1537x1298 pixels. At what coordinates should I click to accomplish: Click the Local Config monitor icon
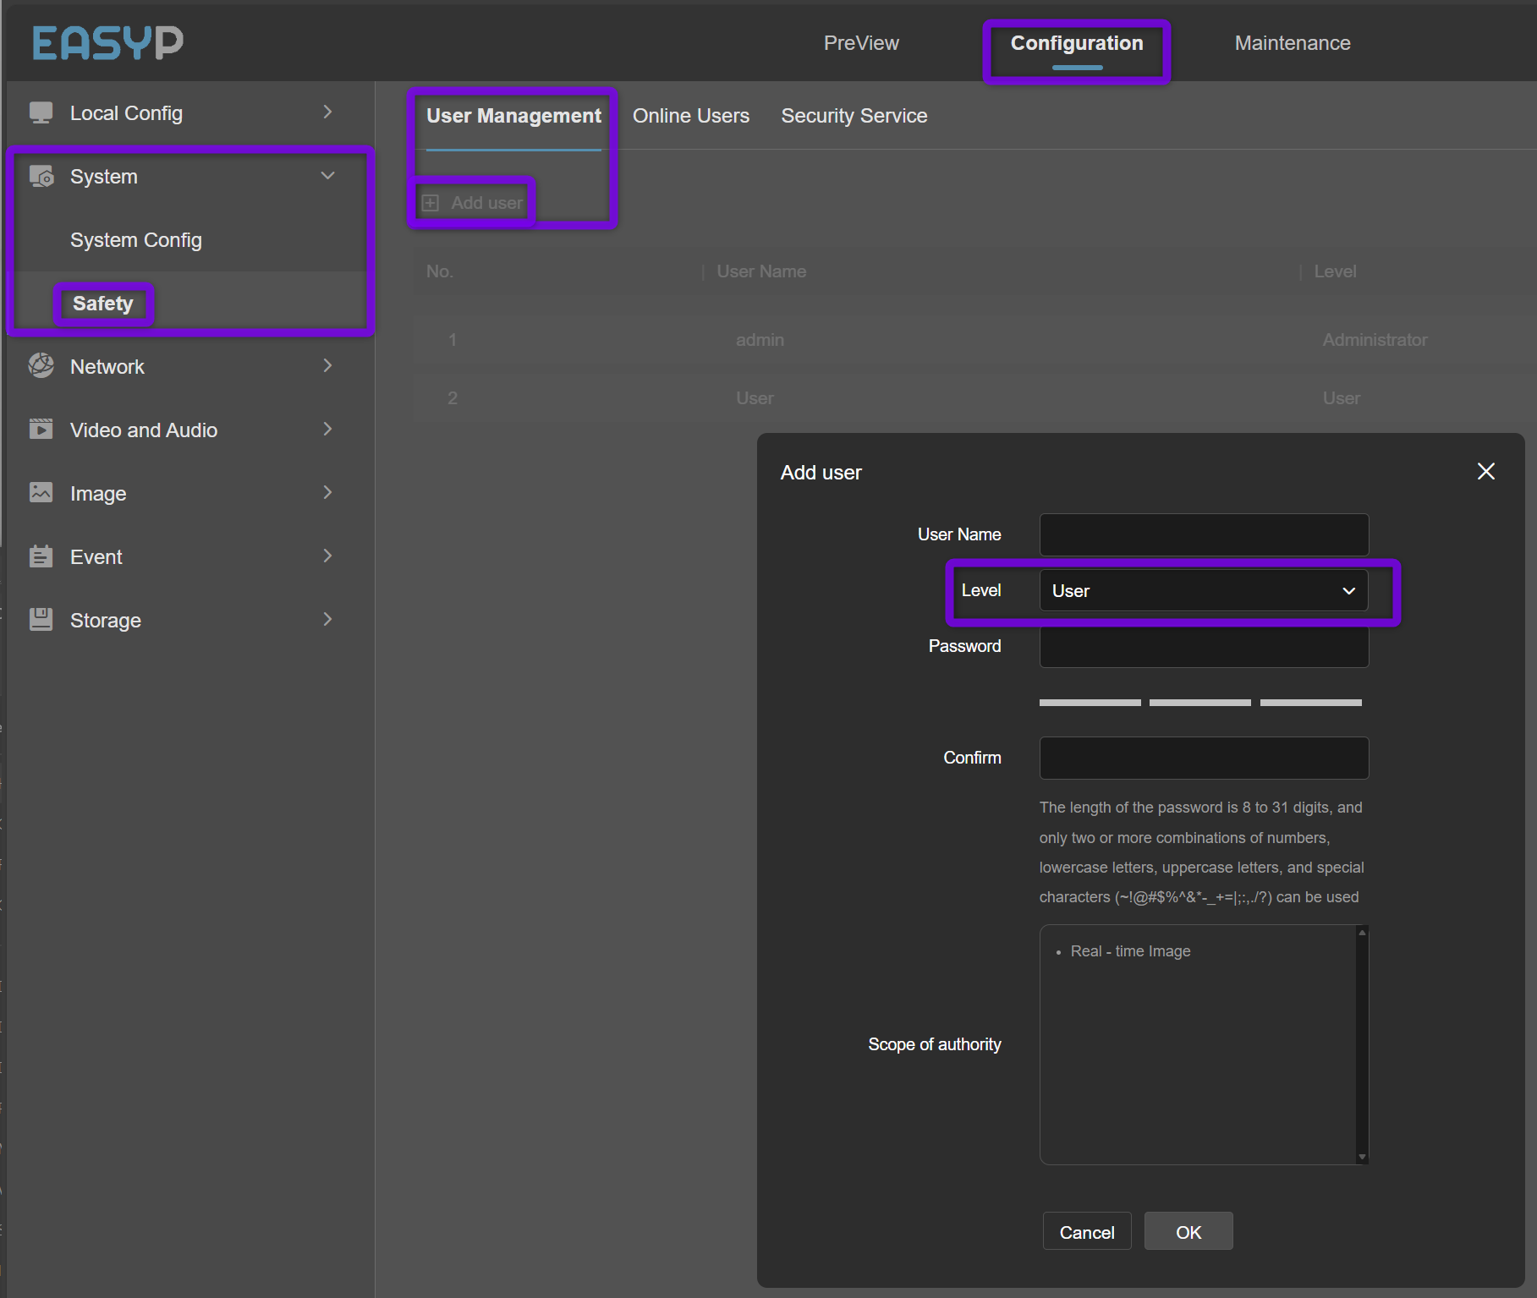point(41,112)
